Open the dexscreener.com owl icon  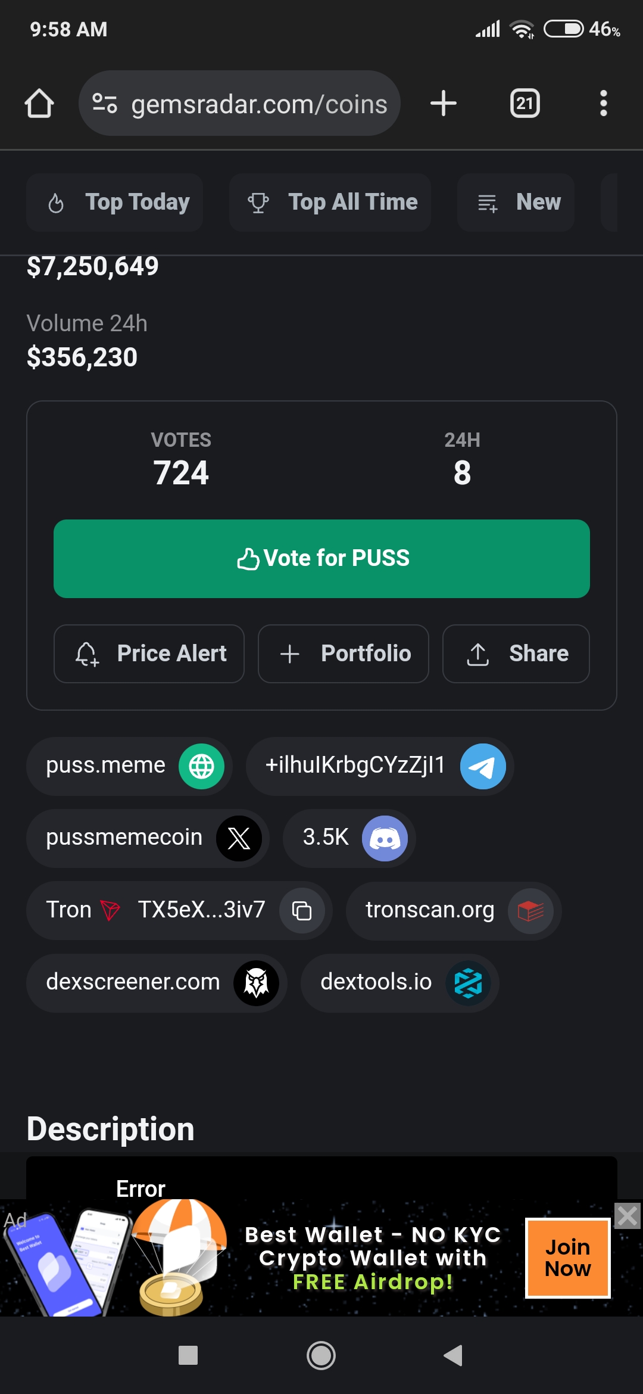coord(256,983)
